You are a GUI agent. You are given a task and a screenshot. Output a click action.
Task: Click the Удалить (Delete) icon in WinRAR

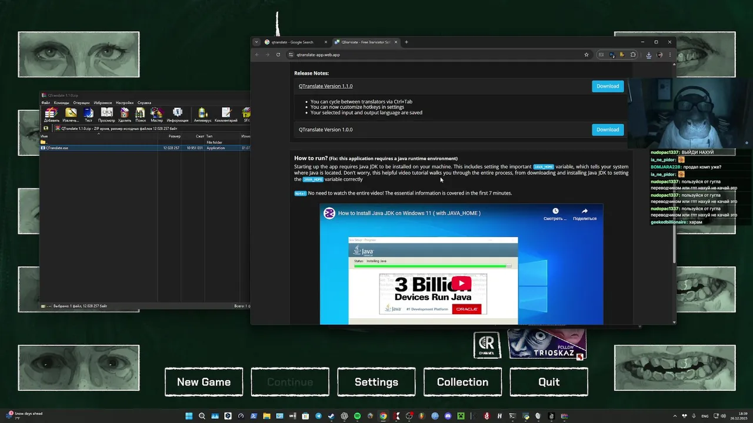coord(125,114)
